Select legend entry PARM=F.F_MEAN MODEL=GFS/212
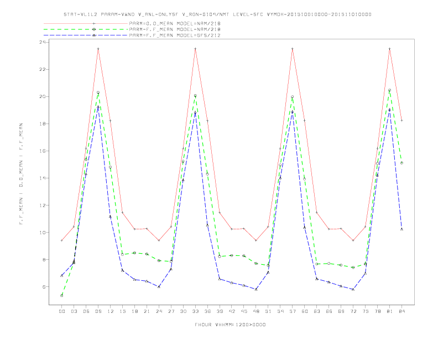The image size is (438, 339). pos(175,35)
